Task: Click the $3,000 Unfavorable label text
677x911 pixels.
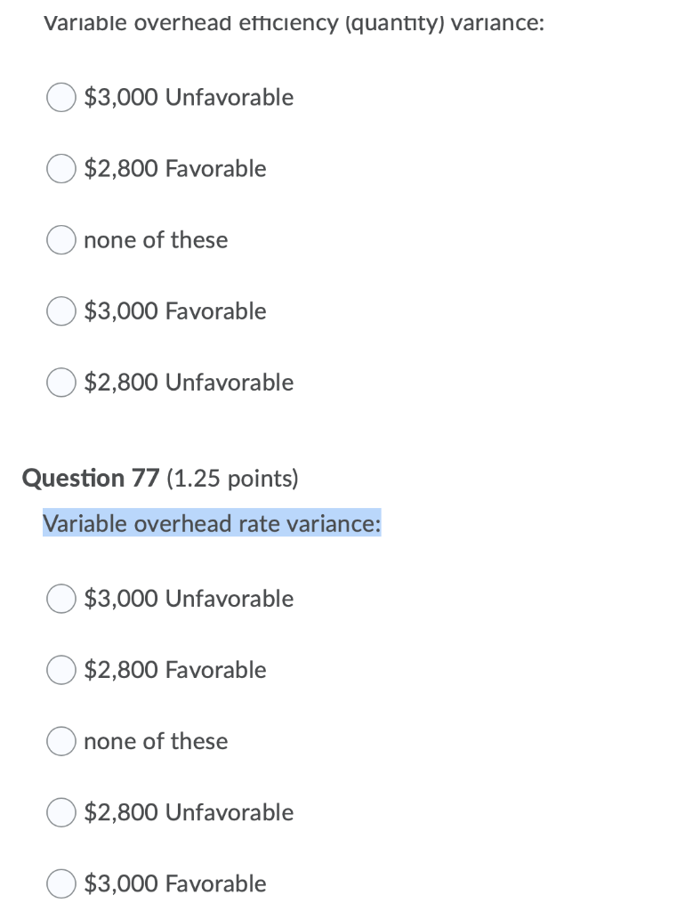Action: pyautogui.click(x=188, y=97)
